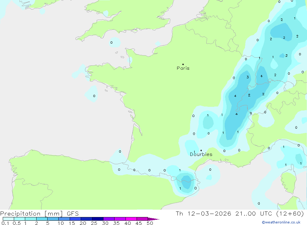Viewport: 307px width, 225px height.
Task: Click the '25' legend scale label
Action: tap(94, 223)
